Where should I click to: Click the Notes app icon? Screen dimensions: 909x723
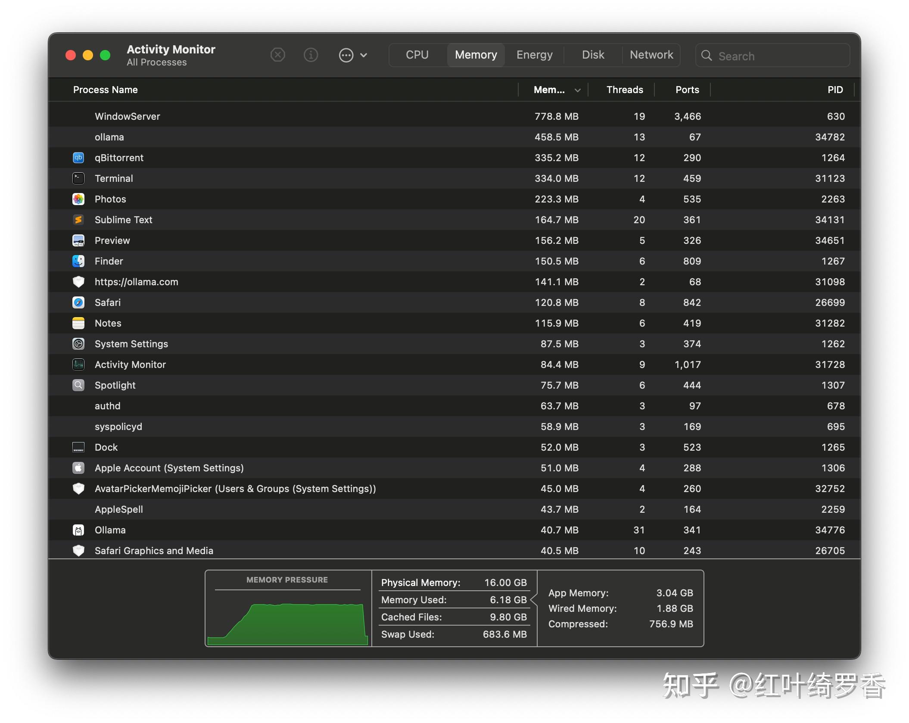tap(78, 323)
